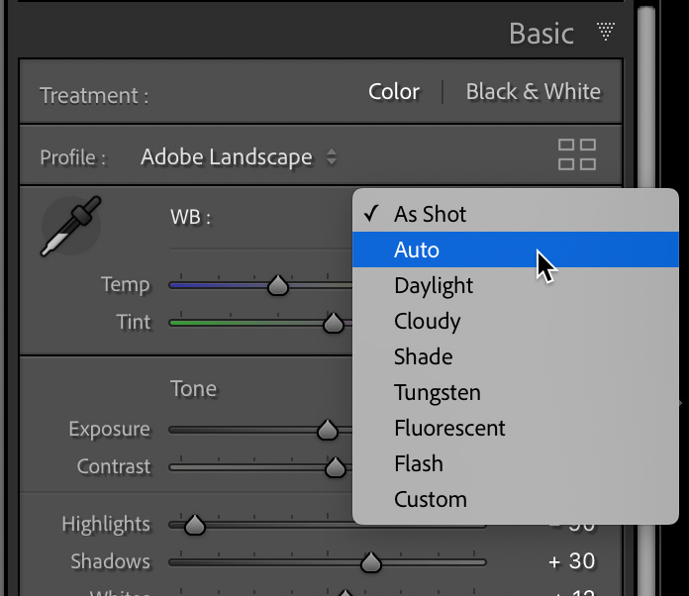Select Fluorescent from the WB menu

pyautogui.click(x=449, y=428)
